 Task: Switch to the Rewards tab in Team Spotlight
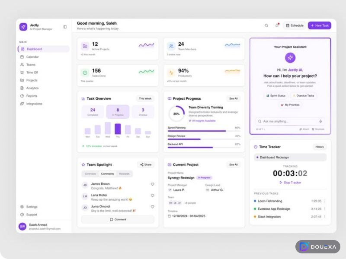coord(124,174)
